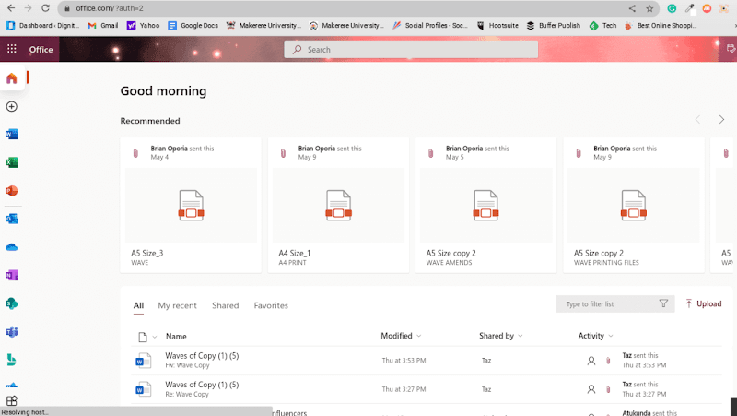Click the Upload button
Image resolution: width=737 pixels, height=416 pixels.
(703, 304)
